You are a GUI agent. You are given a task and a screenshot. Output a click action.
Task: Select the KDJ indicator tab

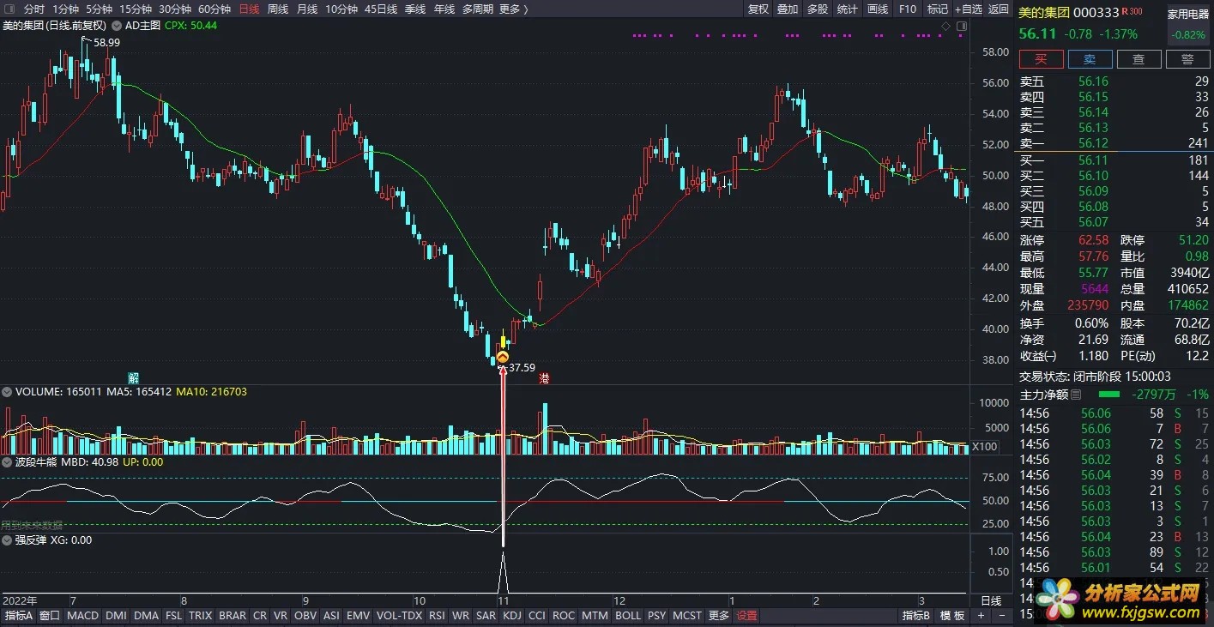[x=512, y=616]
